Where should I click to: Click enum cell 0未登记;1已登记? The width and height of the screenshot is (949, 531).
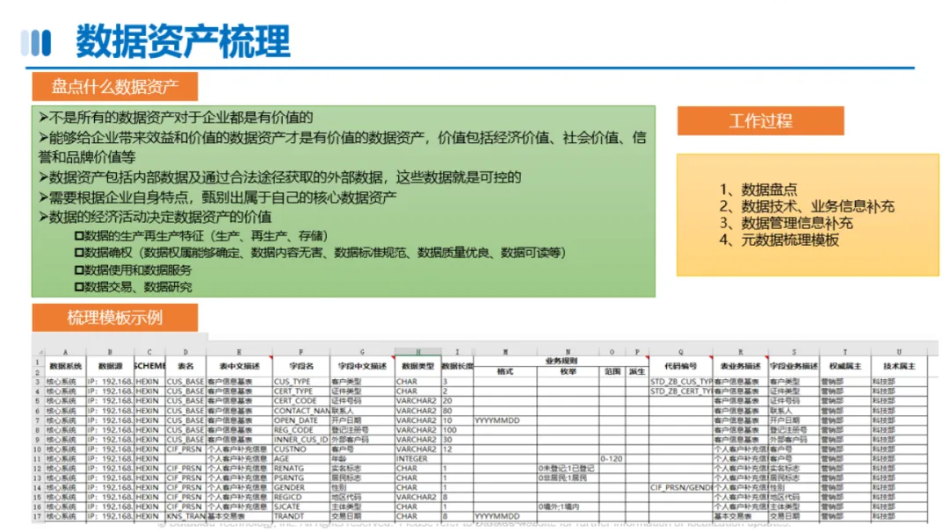568,468
